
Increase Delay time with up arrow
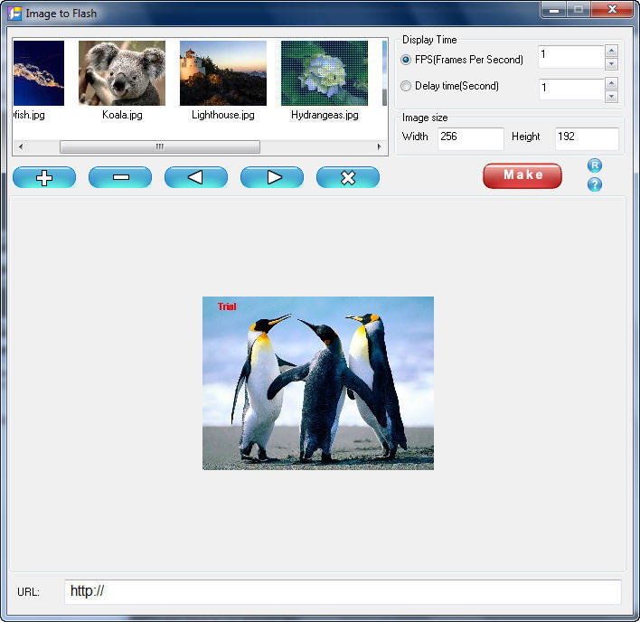pyautogui.click(x=611, y=84)
